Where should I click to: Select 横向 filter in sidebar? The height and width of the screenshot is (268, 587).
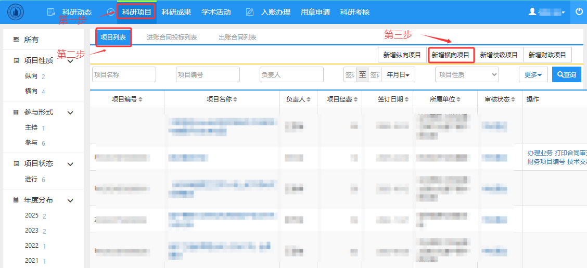(31, 92)
